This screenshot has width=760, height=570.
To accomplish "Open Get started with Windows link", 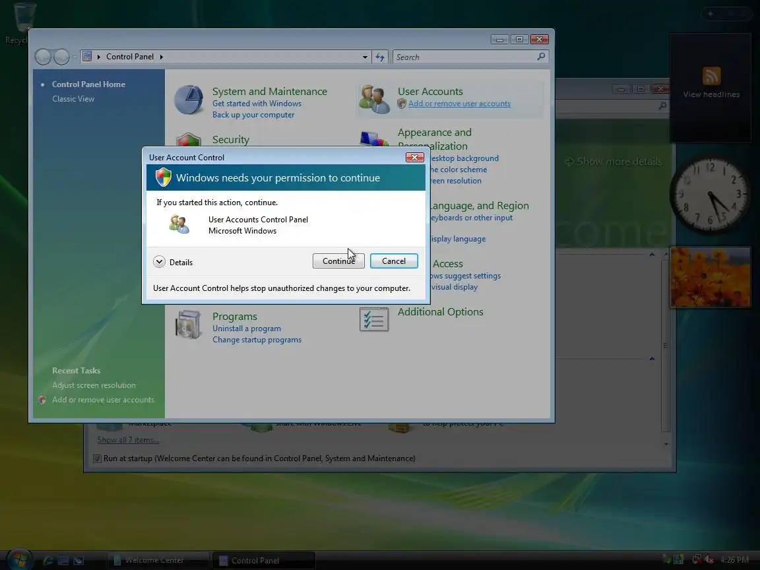I will click(257, 103).
